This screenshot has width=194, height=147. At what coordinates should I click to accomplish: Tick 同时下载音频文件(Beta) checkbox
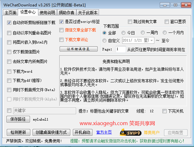(x=9, y=90)
